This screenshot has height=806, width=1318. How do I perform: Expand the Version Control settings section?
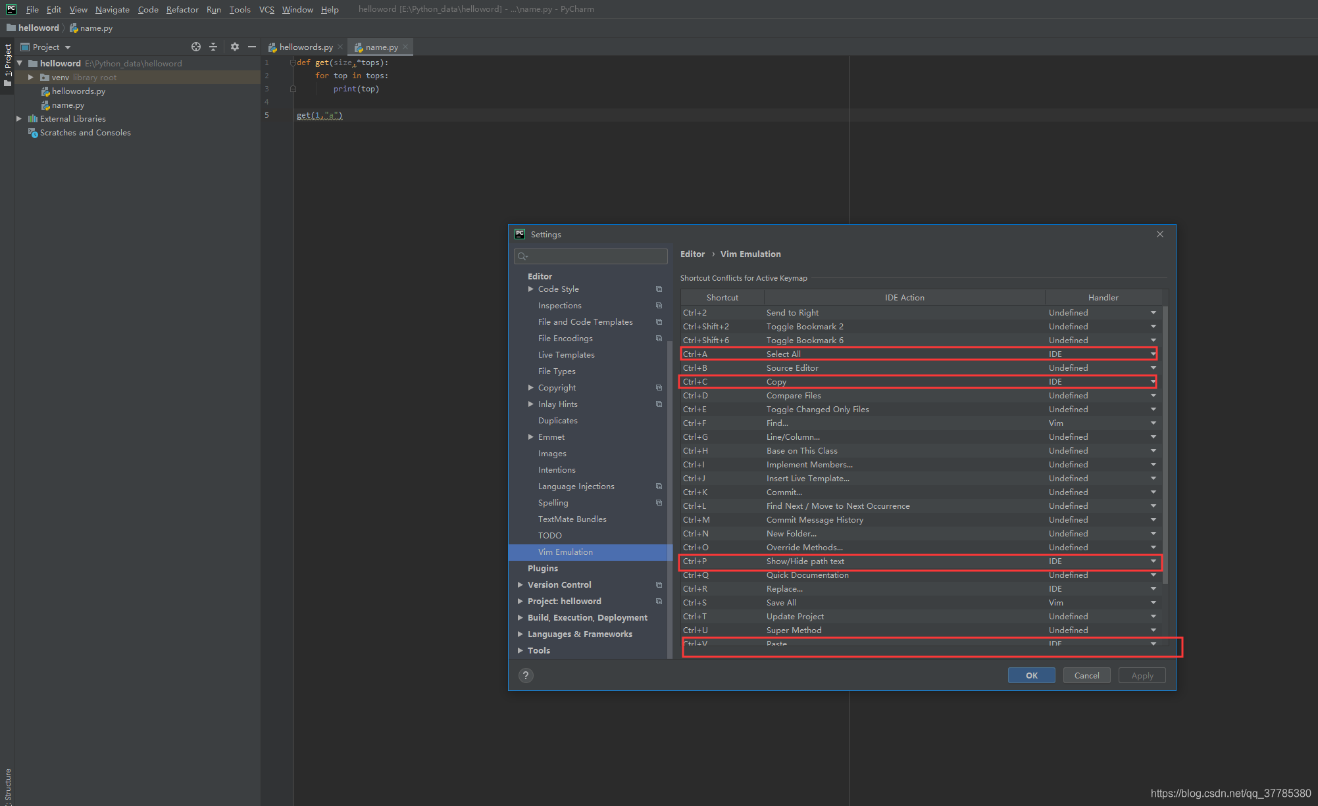520,585
